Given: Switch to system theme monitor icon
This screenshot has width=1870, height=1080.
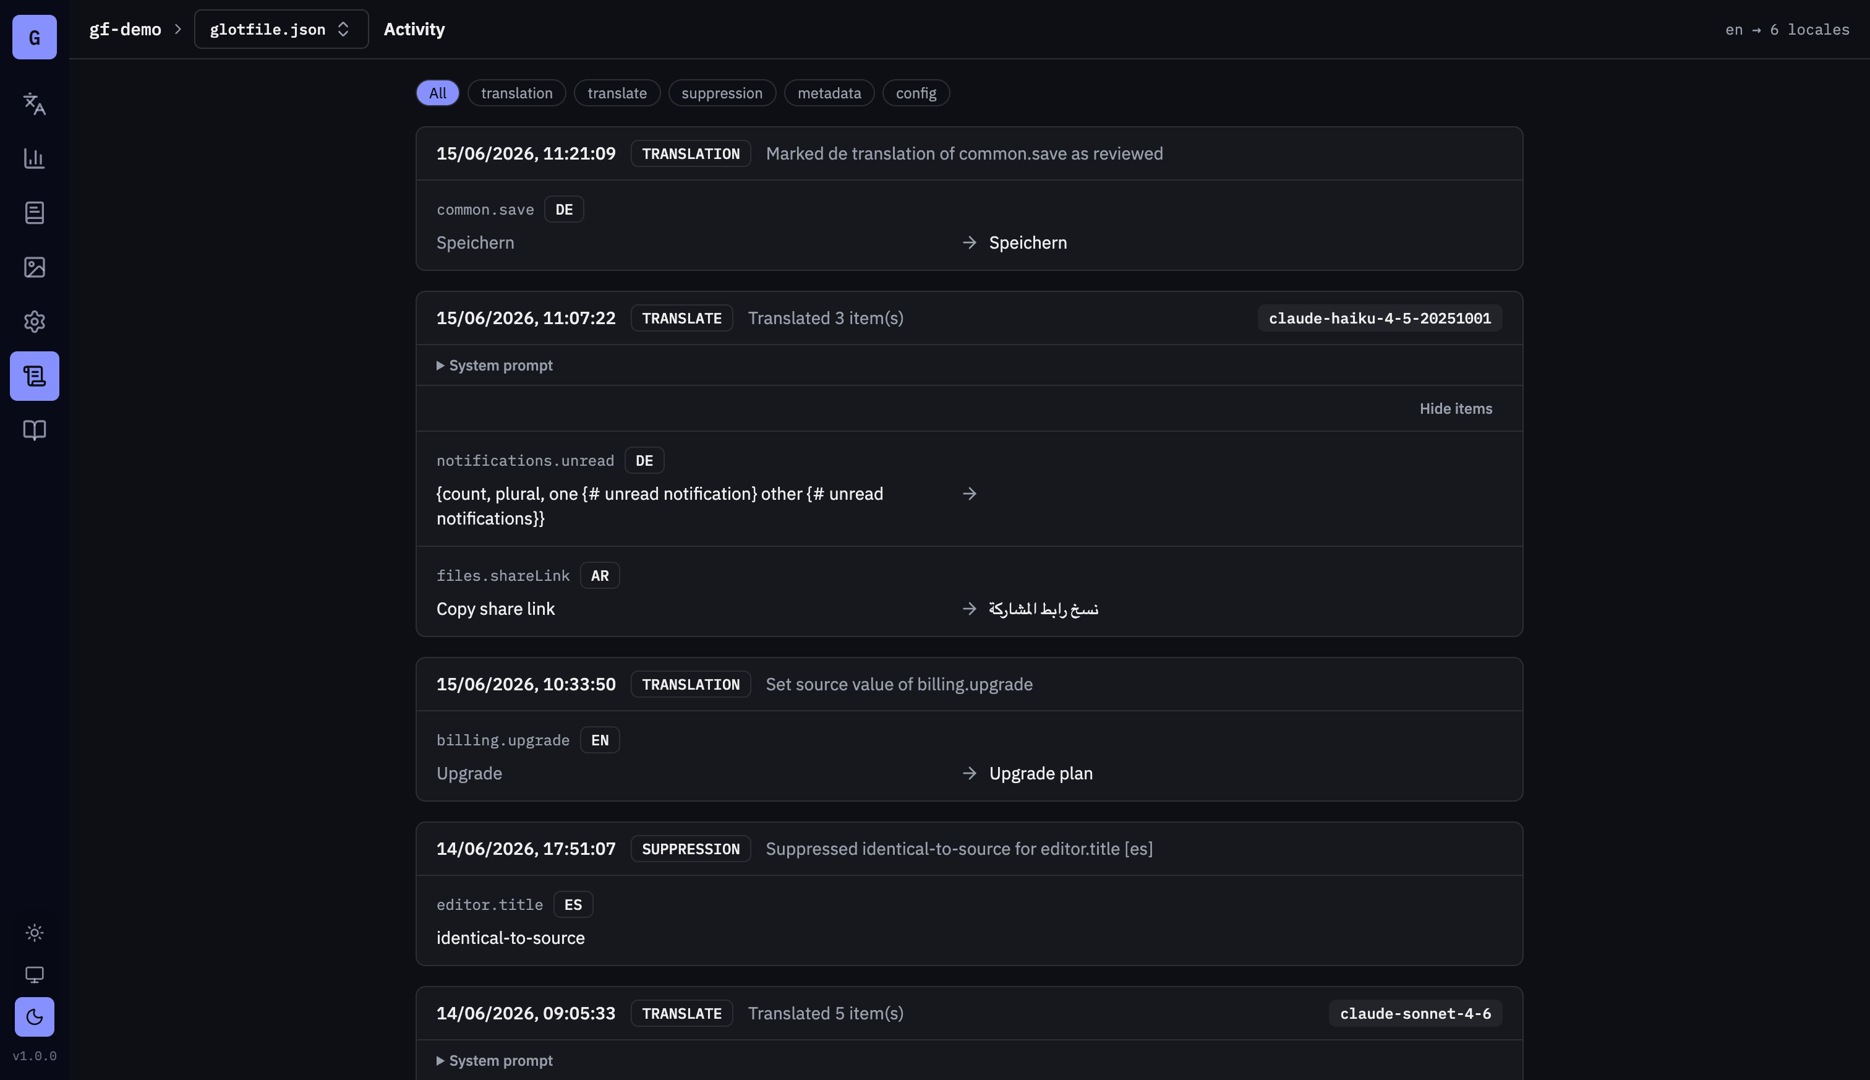Looking at the screenshot, I should pyautogui.click(x=34, y=974).
